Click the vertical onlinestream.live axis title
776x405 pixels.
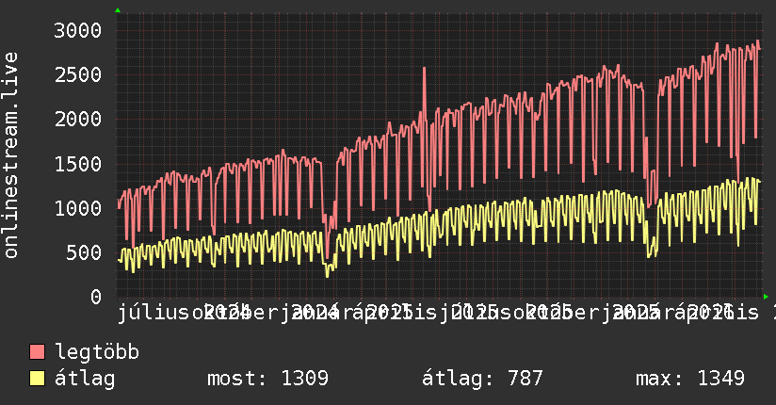[x=10, y=155]
